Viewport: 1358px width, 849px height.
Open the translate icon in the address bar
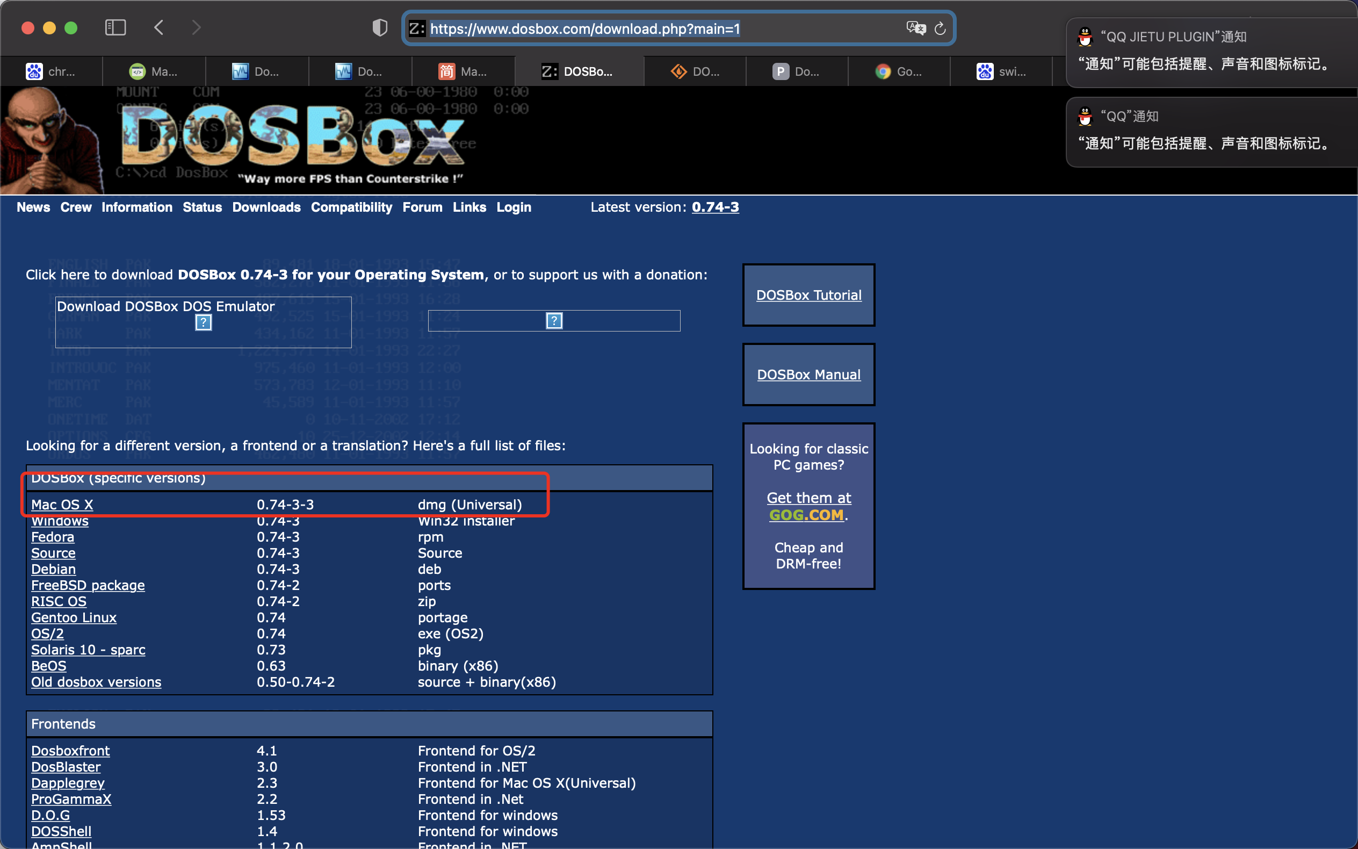[x=916, y=28]
